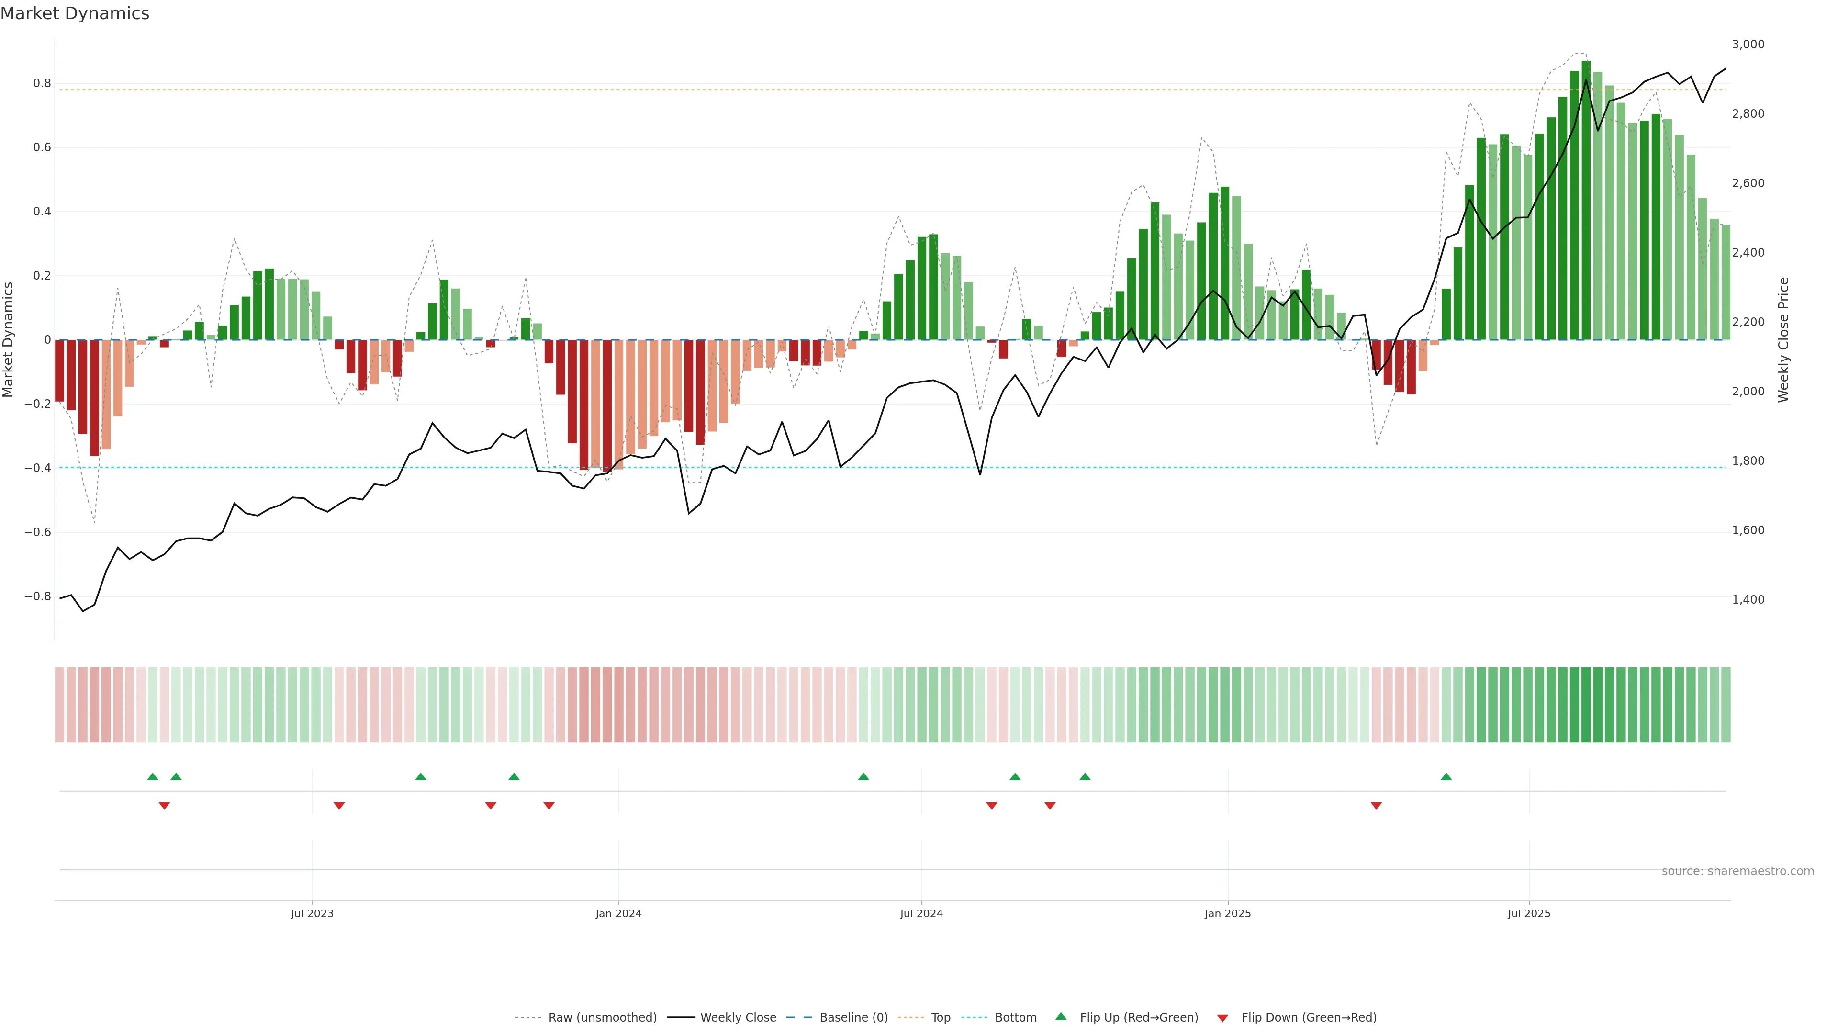Viewport: 1838px width, 1034px height.
Task: Click the last green flip-up triangle marker
Action: [1446, 776]
